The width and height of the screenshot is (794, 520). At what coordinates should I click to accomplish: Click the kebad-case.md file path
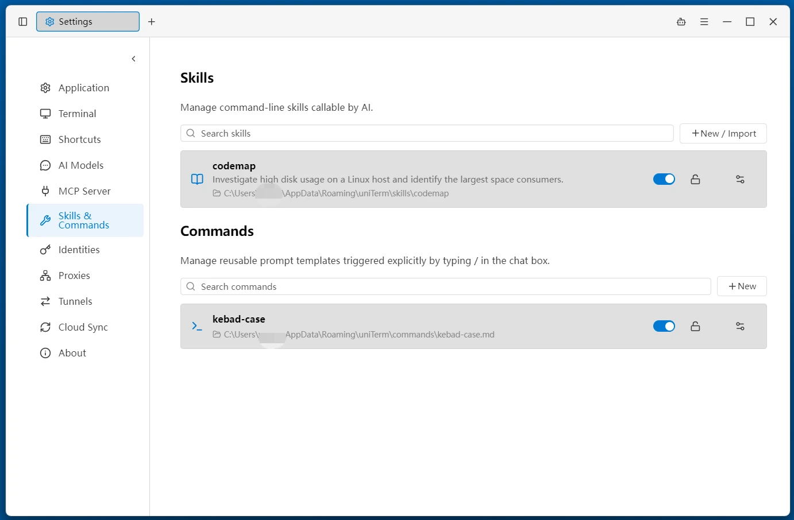pyautogui.click(x=353, y=335)
